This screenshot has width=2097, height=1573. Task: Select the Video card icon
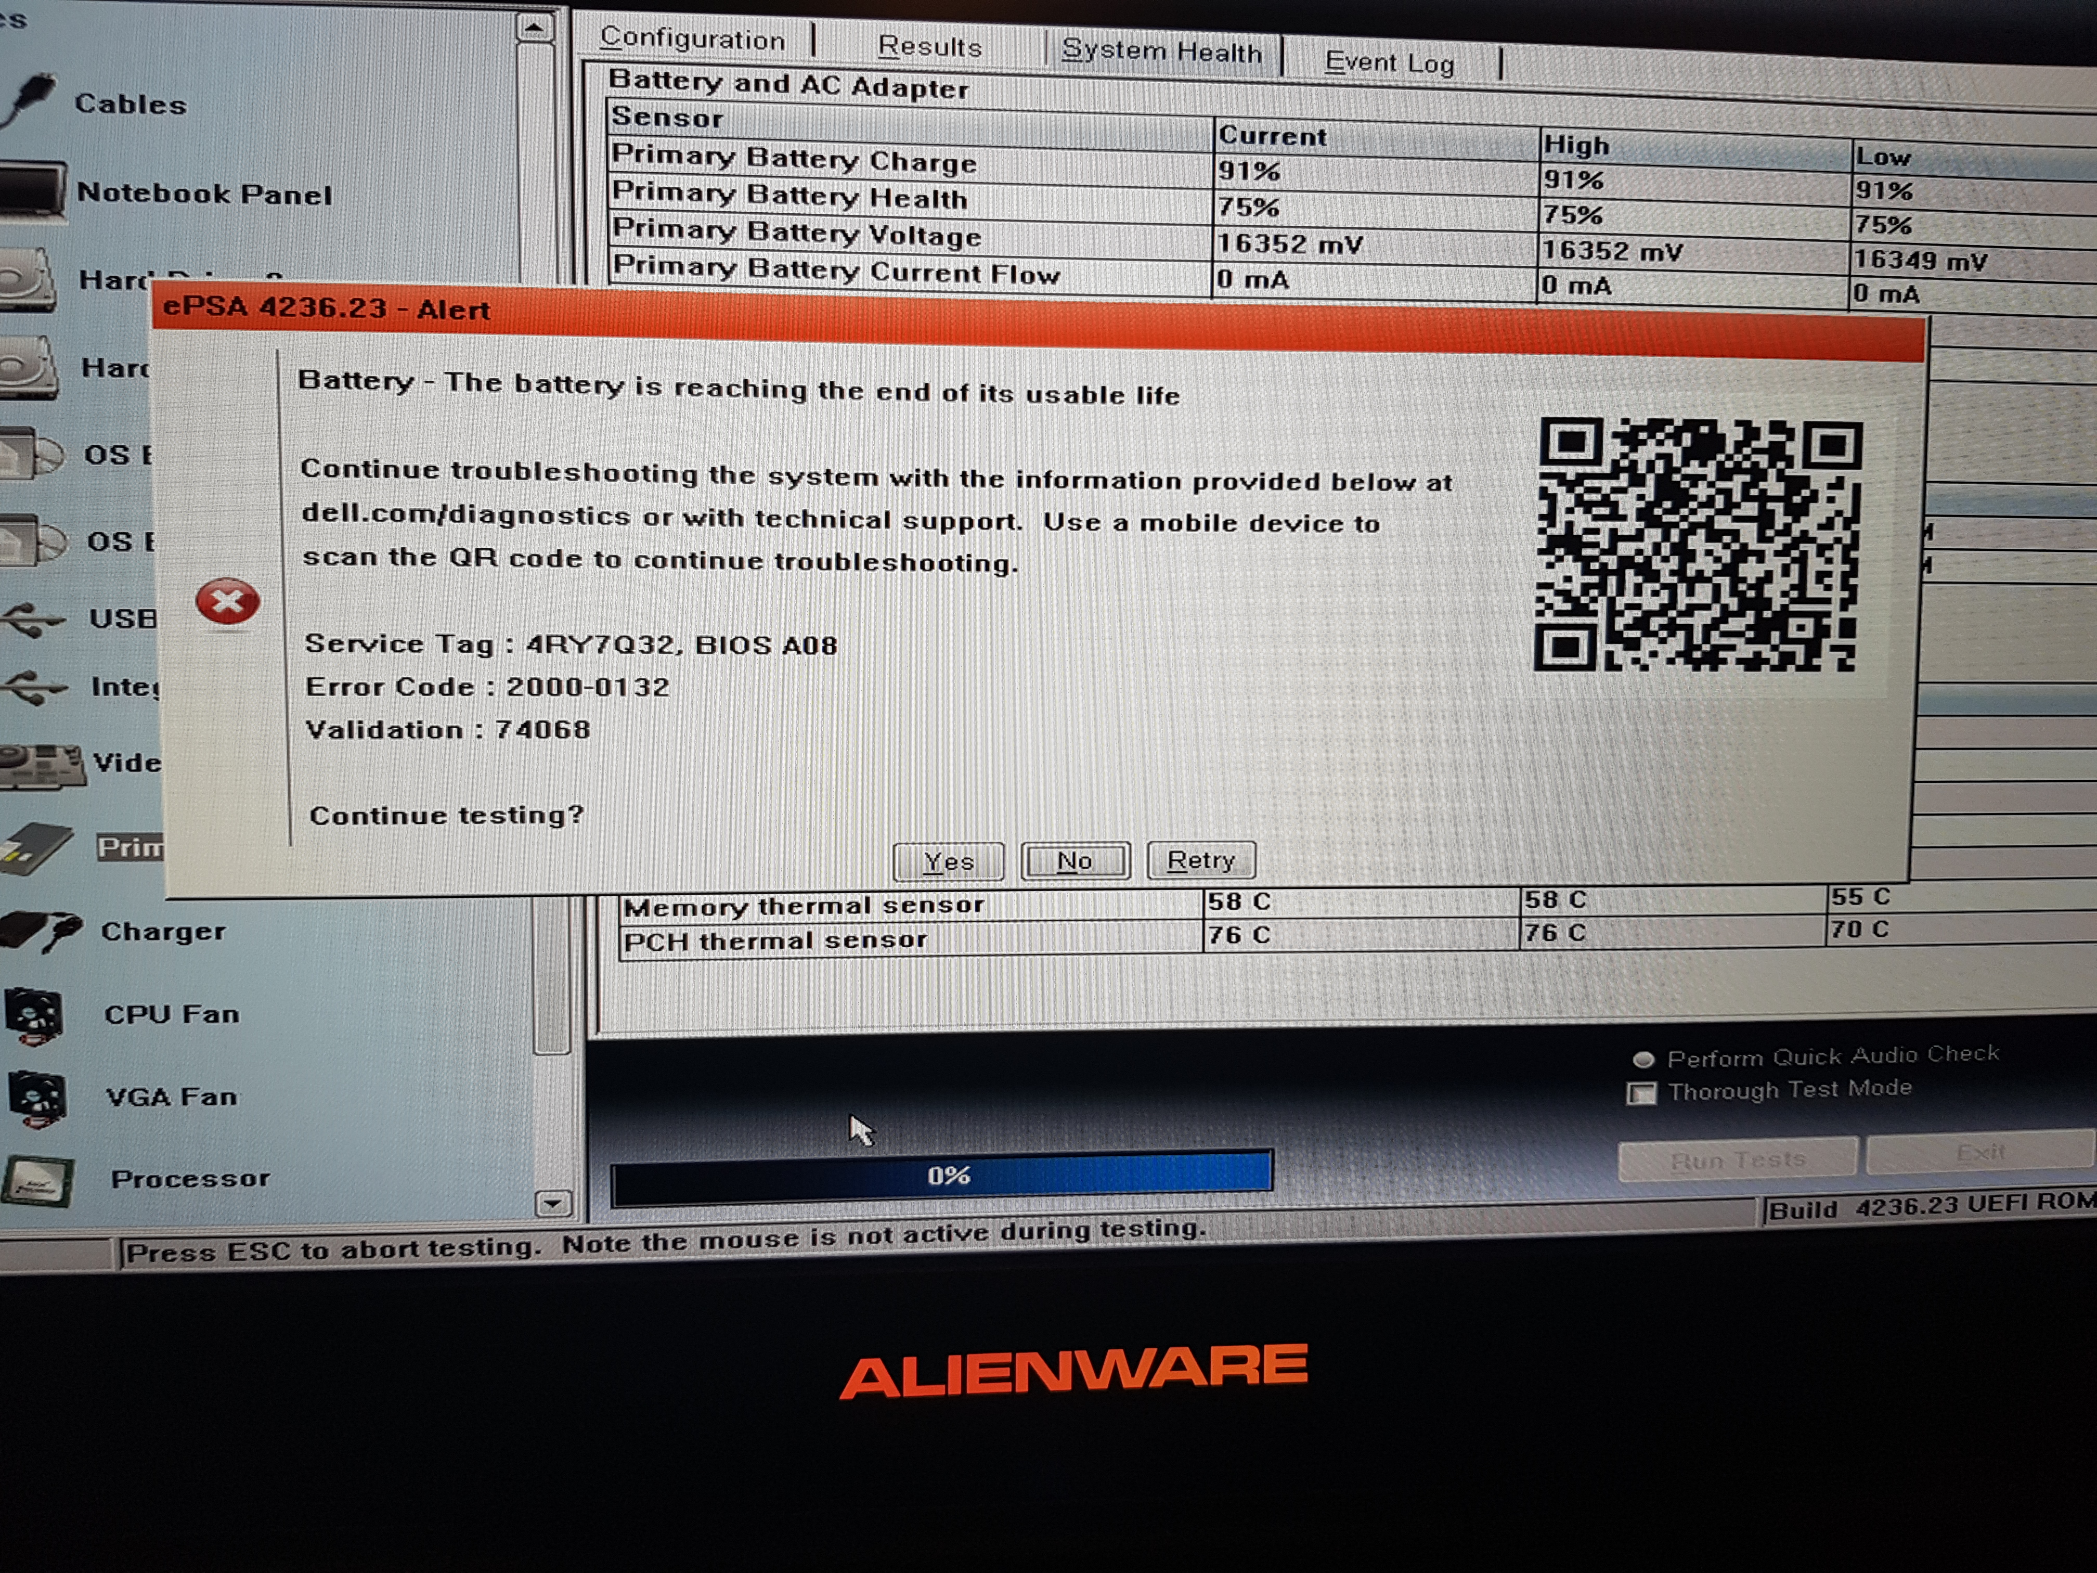pos(42,767)
